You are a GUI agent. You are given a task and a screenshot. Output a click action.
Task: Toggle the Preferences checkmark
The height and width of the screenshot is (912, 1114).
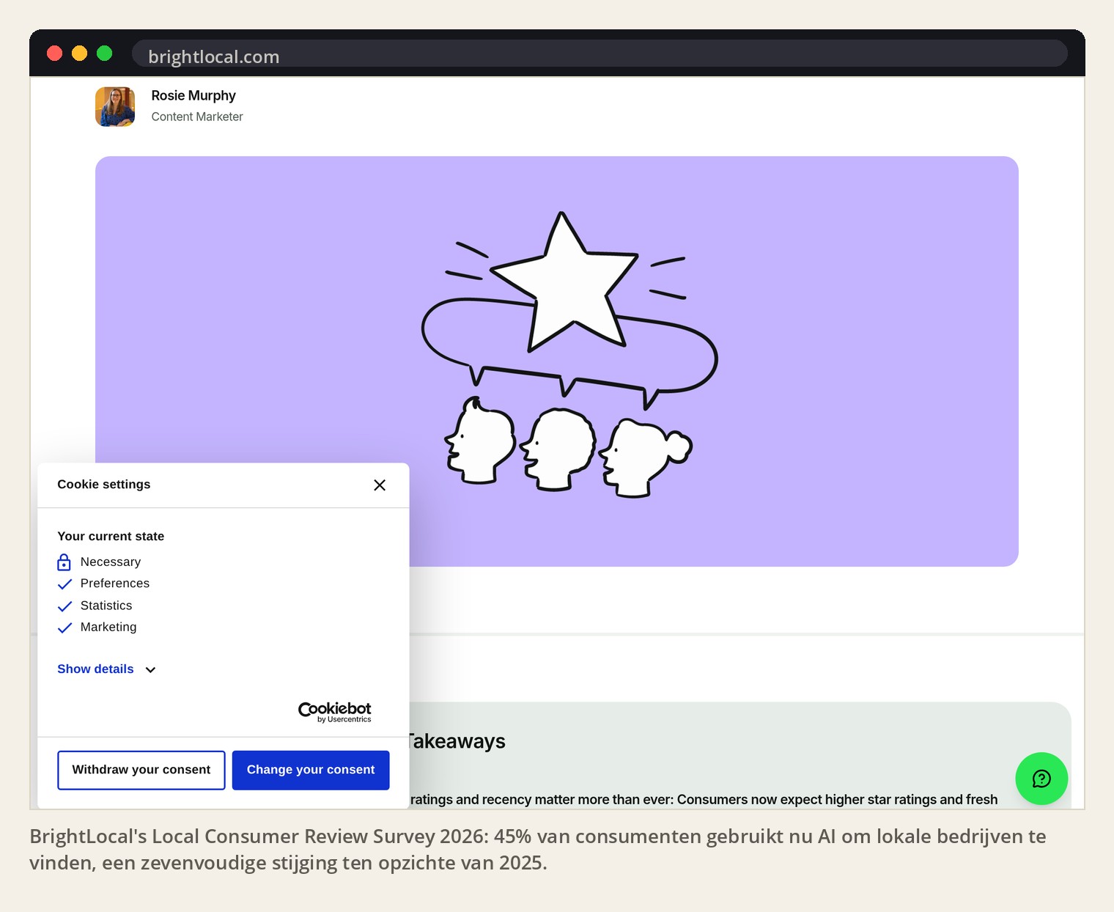[x=64, y=584]
